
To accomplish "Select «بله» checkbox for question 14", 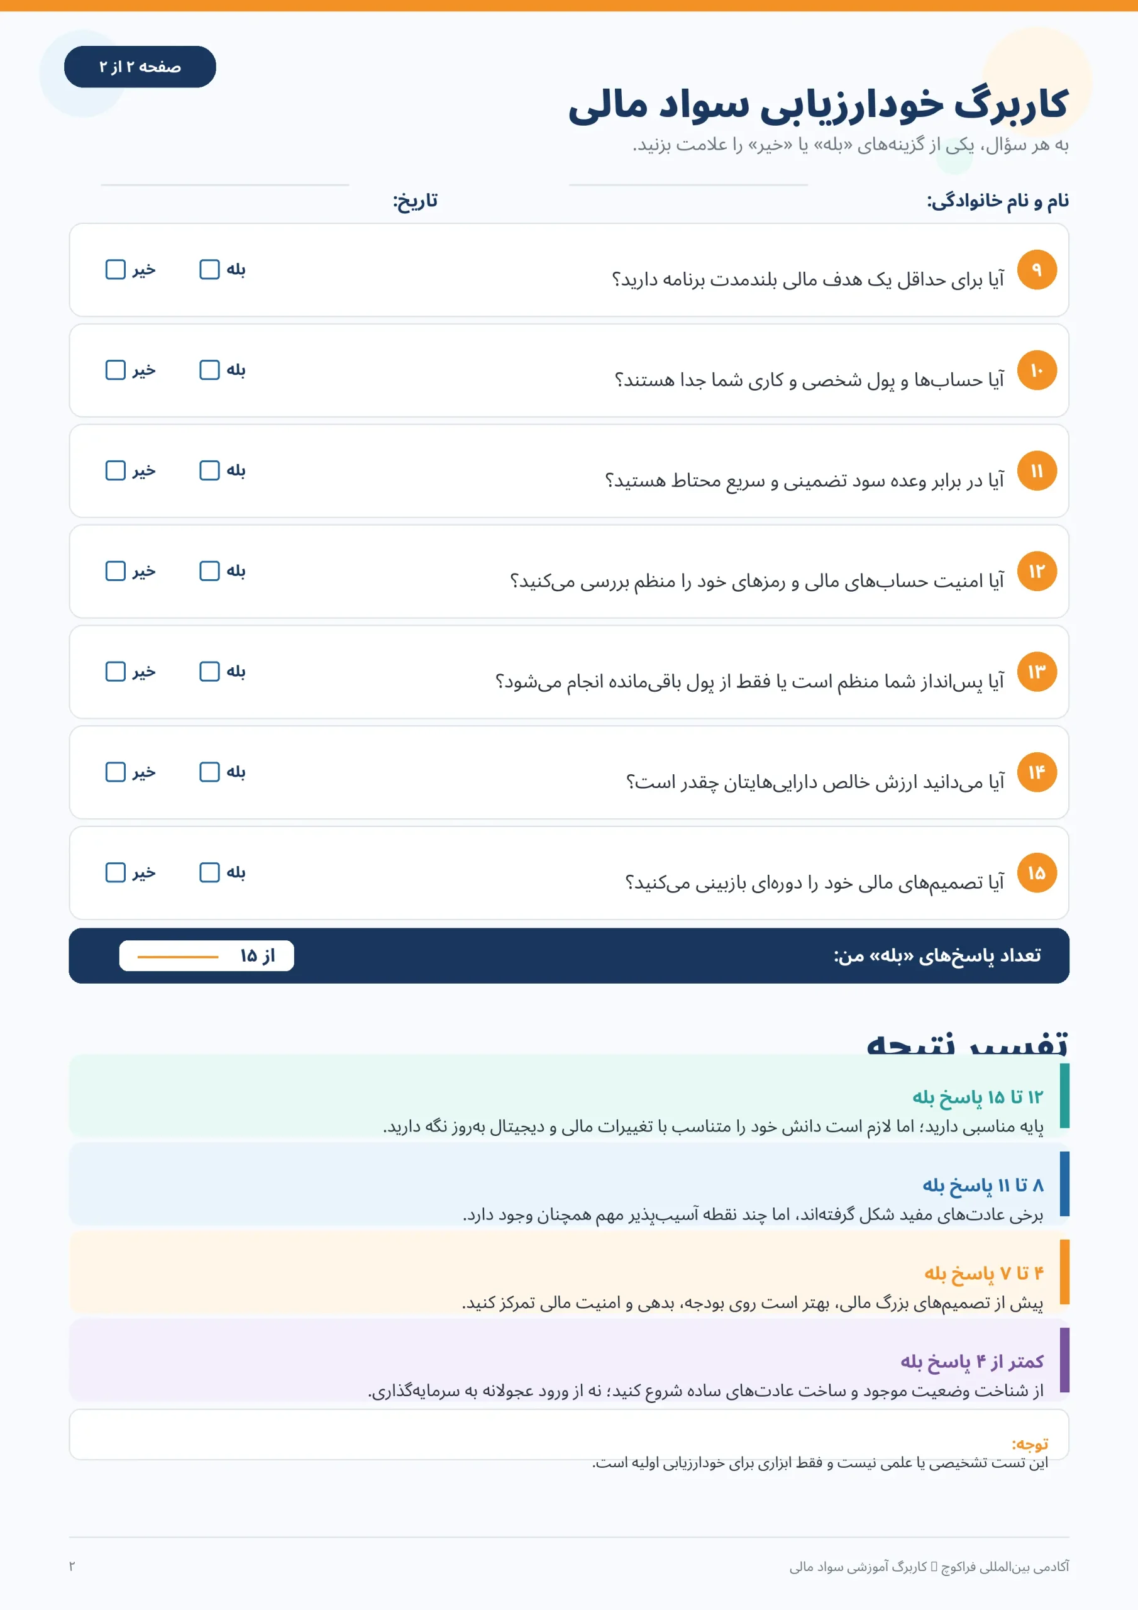I will click(x=209, y=772).
